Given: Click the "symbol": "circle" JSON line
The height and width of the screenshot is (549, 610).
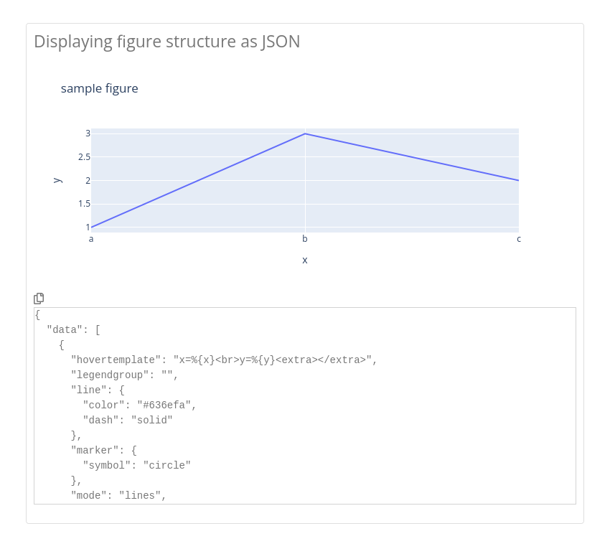Looking at the screenshot, I should (x=136, y=465).
